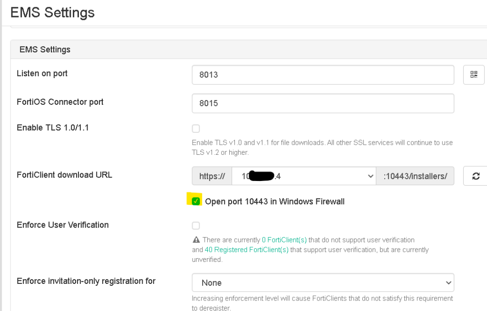Image resolution: width=487 pixels, height=311 pixels.
Task: Click the Listen on port field with 8013
Action: point(322,75)
